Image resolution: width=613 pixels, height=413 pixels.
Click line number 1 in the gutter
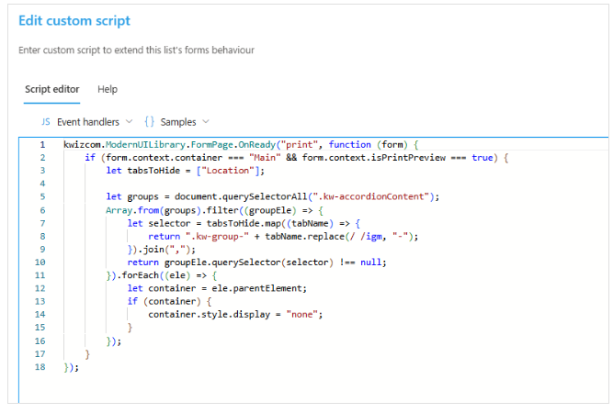click(x=42, y=145)
